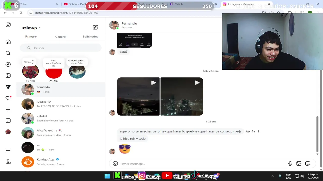Reply to the jeva message
This screenshot has width=323, height=181.
click(x=253, y=131)
